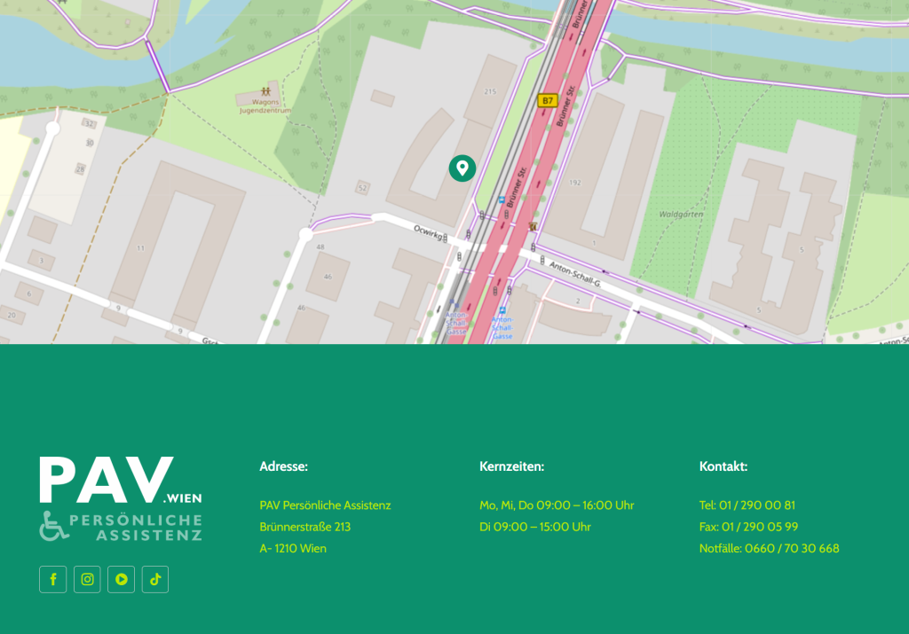Viewport: 909px width, 634px height.
Task: Click the YouTube play icon
Action: tap(122, 579)
